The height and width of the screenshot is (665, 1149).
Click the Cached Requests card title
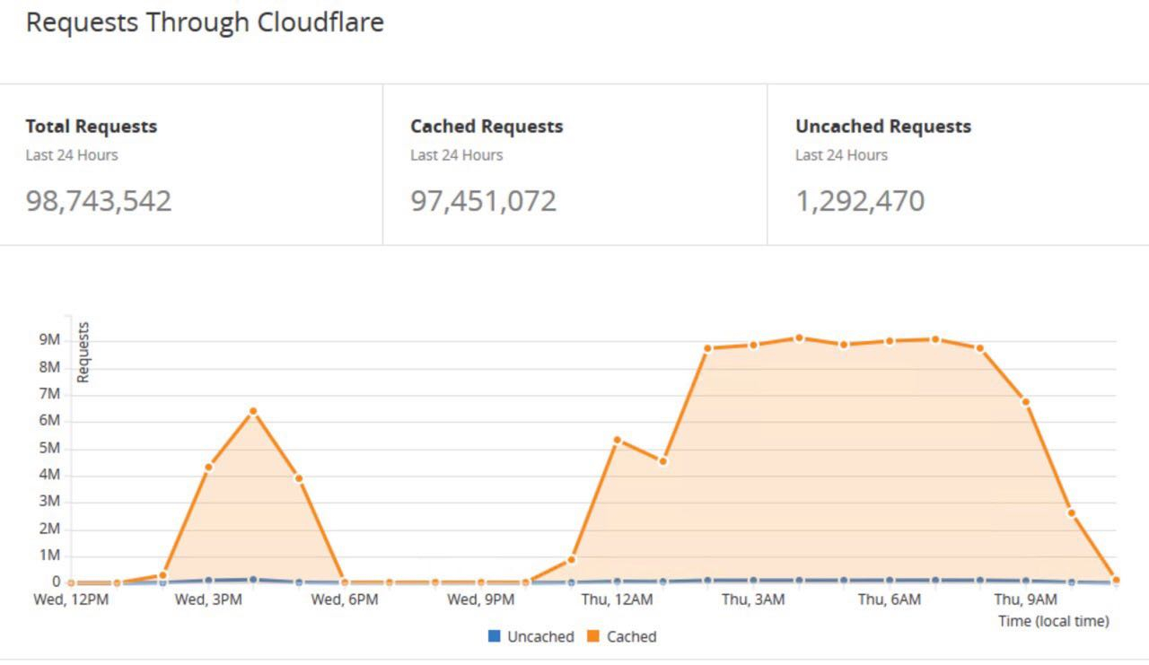tap(487, 127)
